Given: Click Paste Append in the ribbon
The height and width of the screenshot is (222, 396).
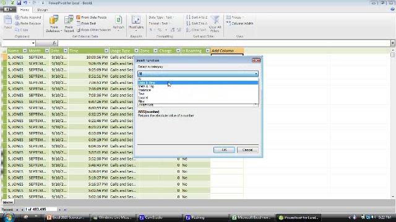Looking at the screenshot, I should click(28, 17).
